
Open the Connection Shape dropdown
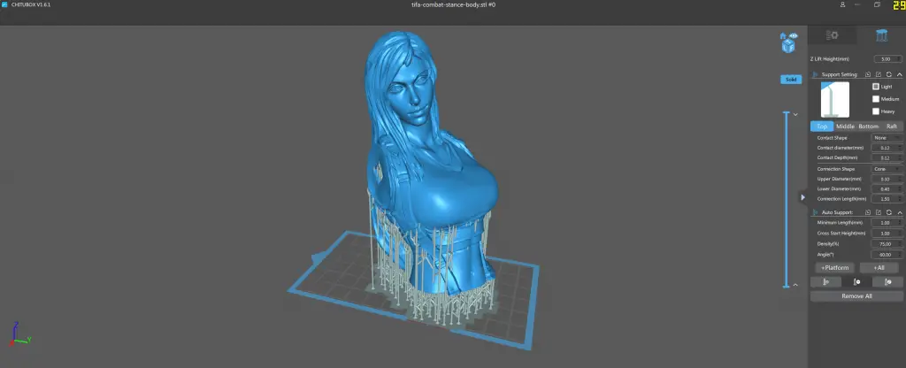(x=887, y=169)
